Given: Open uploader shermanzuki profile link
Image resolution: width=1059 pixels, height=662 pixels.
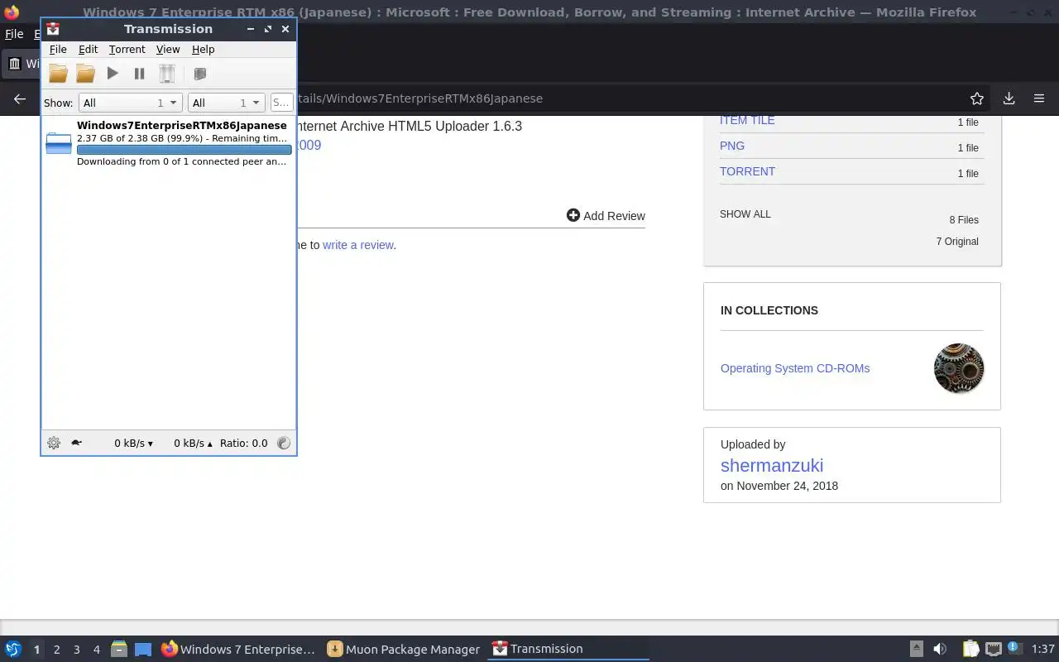Looking at the screenshot, I should 772,465.
